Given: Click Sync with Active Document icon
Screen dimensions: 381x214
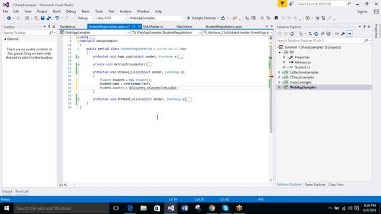Looking at the screenshot, I should click(310, 34).
